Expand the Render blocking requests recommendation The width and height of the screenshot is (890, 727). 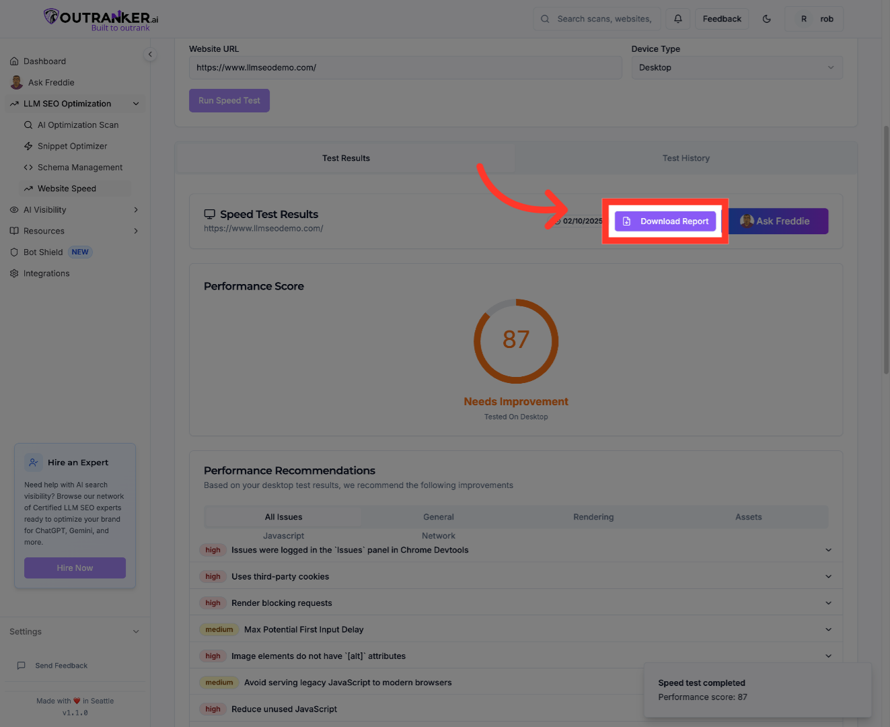(x=515, y=602)
